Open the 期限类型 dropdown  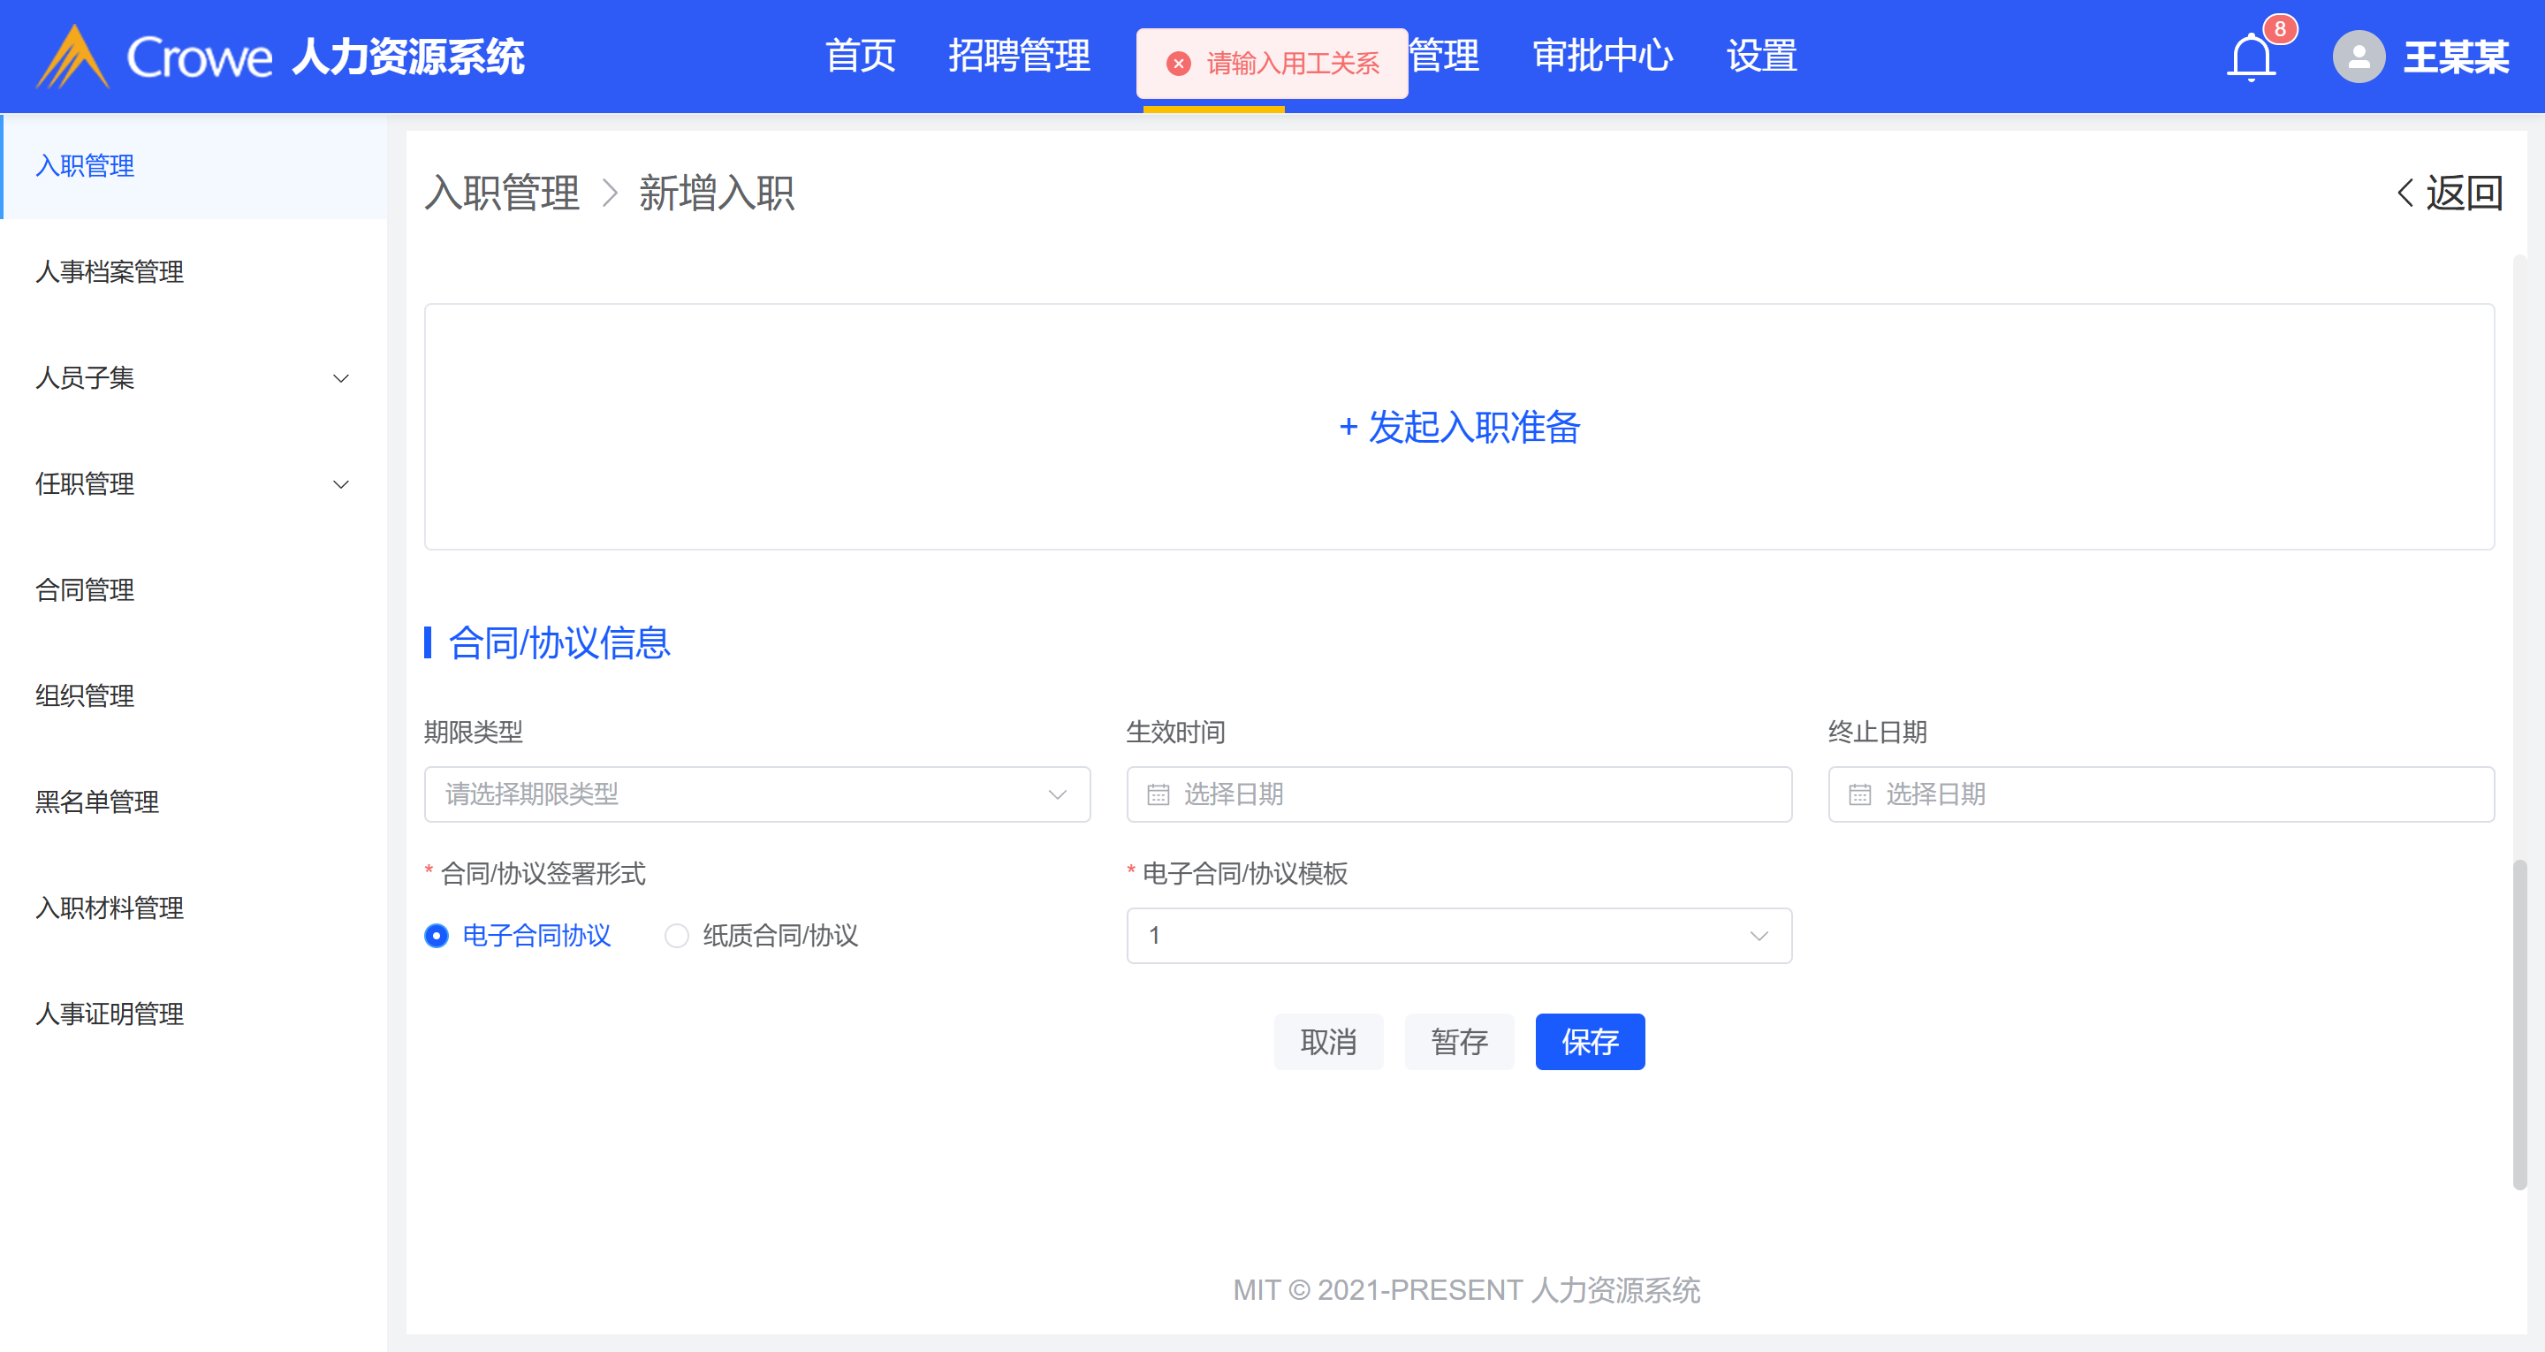[x=756, y=794]
